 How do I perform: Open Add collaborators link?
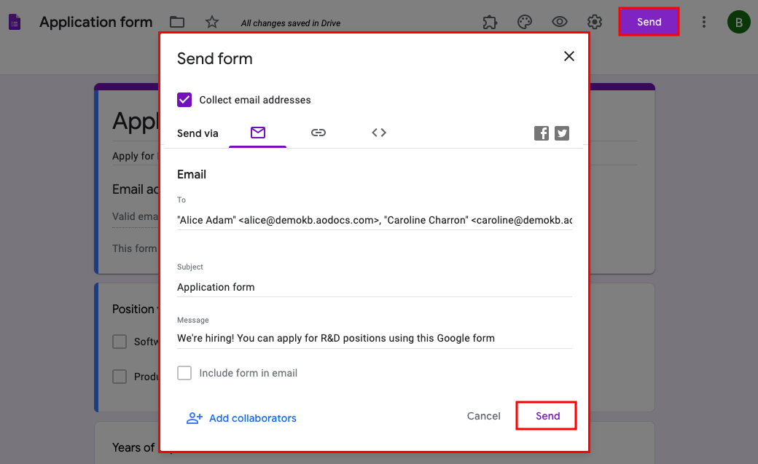[x=242, y=418]
